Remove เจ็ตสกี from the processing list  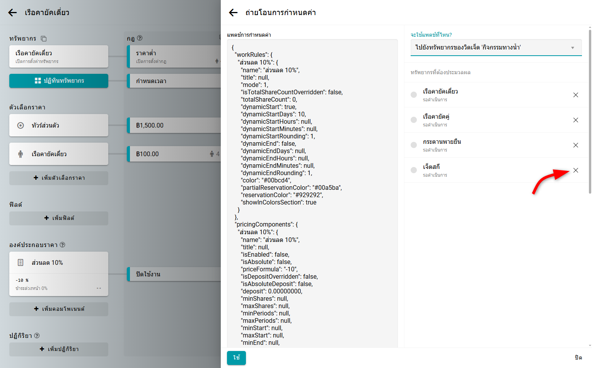(x=575, y=170)
